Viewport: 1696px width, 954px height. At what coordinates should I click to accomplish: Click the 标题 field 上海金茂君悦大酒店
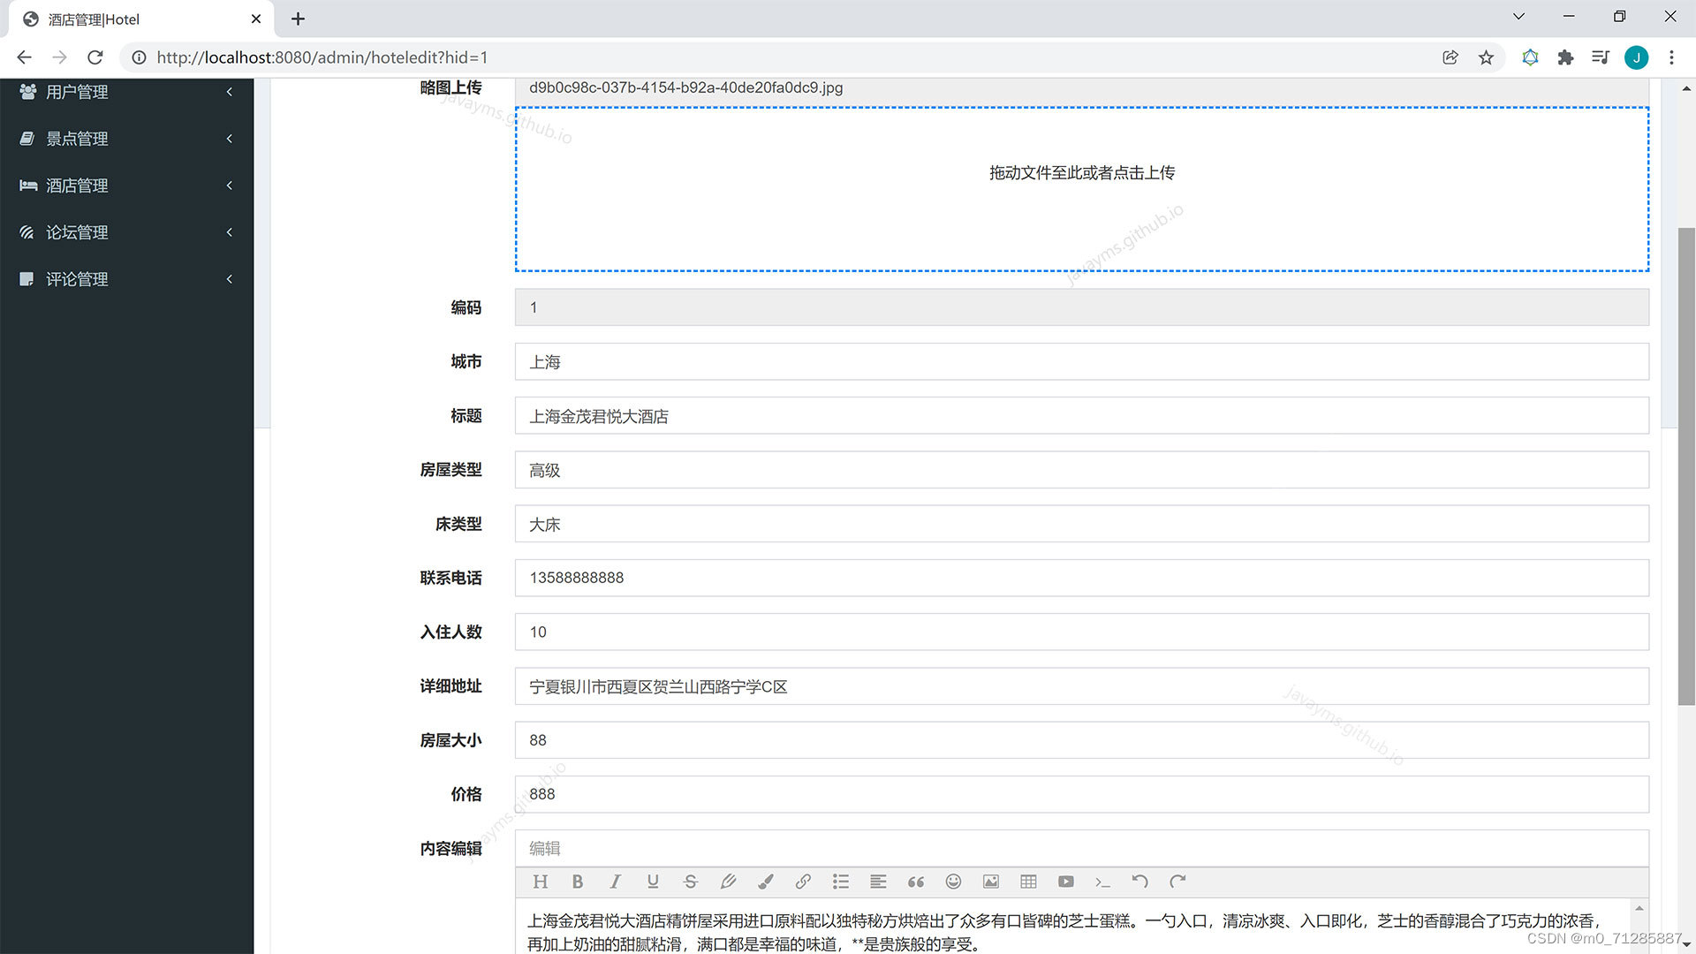pos(1082,416)
